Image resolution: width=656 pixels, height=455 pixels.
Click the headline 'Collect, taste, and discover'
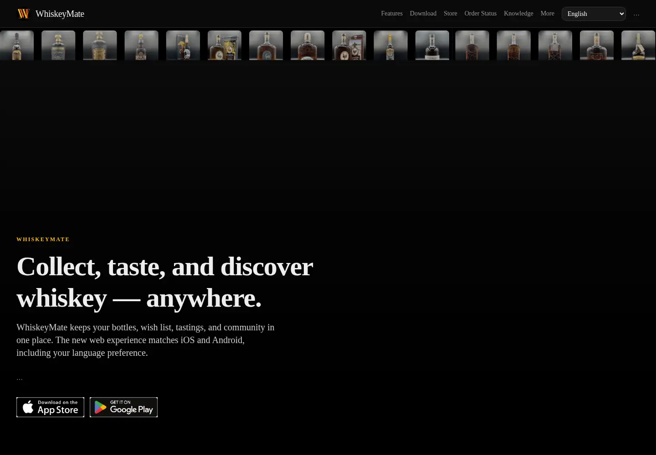pos(164,267)
